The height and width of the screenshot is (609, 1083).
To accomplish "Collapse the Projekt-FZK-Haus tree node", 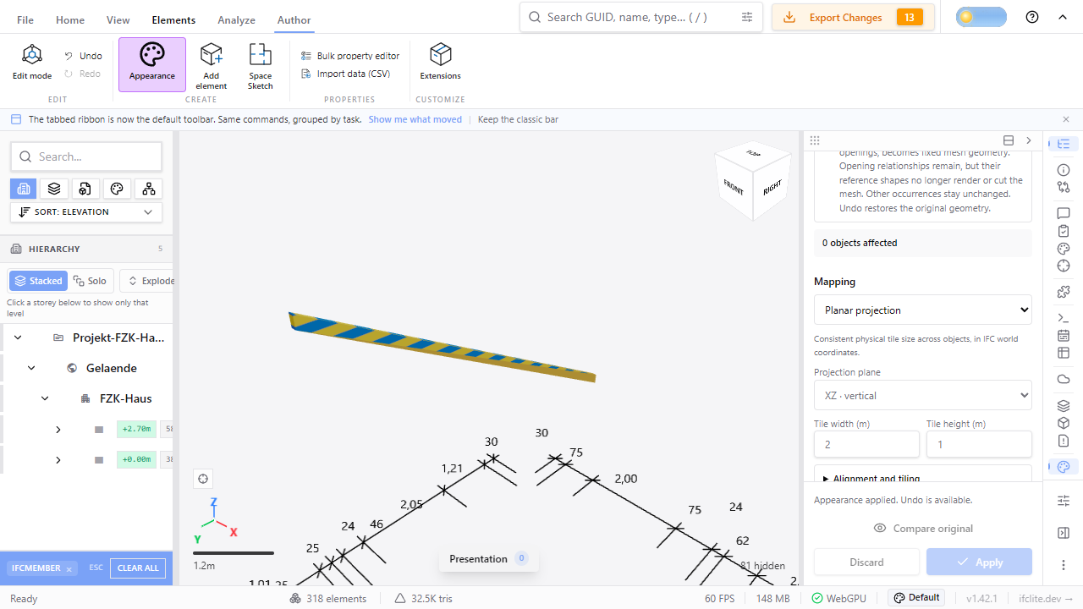I will [18, 337].
